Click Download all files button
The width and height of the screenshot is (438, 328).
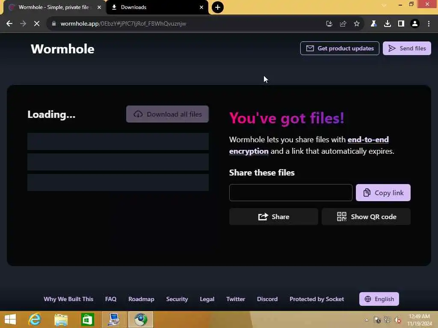tap(167, 114)
